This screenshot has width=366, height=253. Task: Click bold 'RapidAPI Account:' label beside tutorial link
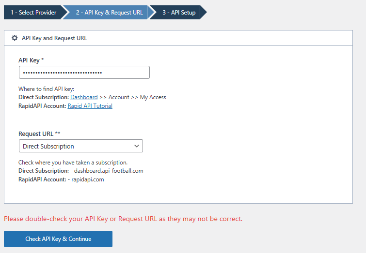click(42, 106)
